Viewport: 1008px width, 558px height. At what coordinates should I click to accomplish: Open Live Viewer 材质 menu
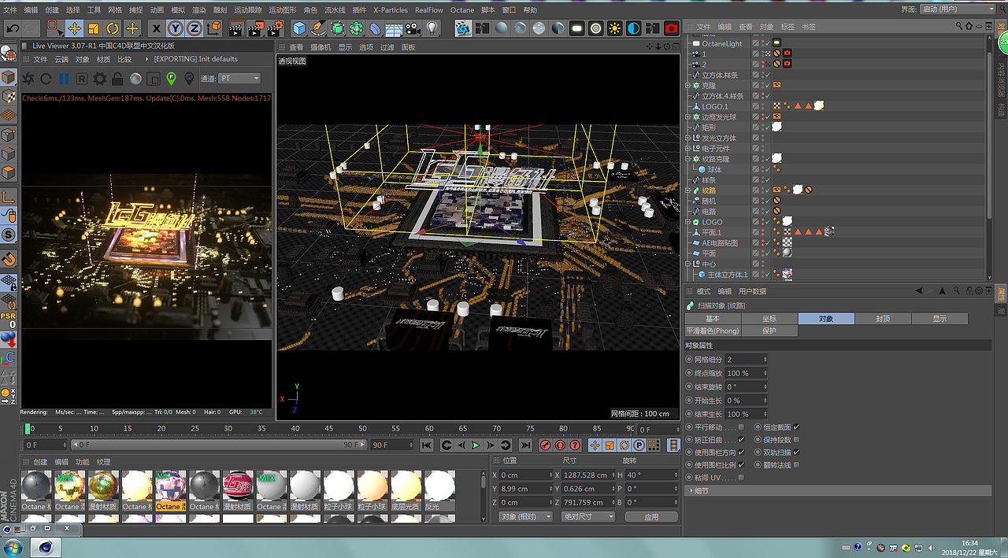(x=103, y=59)
